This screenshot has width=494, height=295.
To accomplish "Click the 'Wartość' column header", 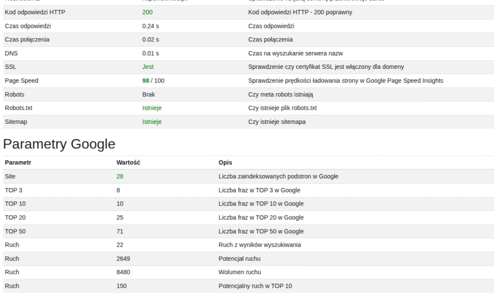I will [128, 163].
